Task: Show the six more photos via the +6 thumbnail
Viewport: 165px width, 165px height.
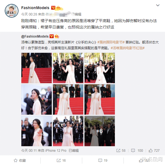Action: [x=100, y=131]
